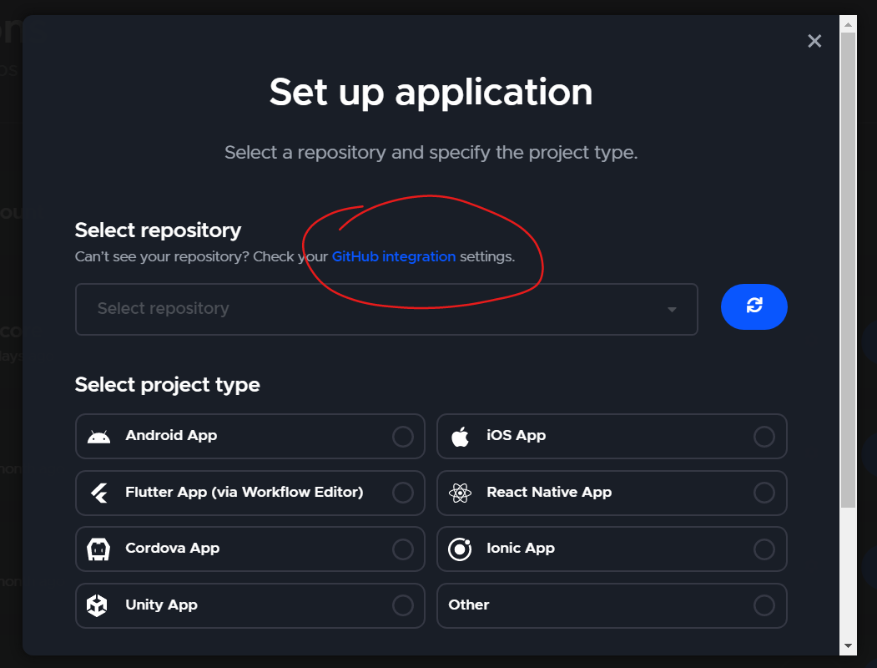This screenshot has height=668, width=877.
Task: Click the Ionic circle icon
Action: click(x=460, y=549)
